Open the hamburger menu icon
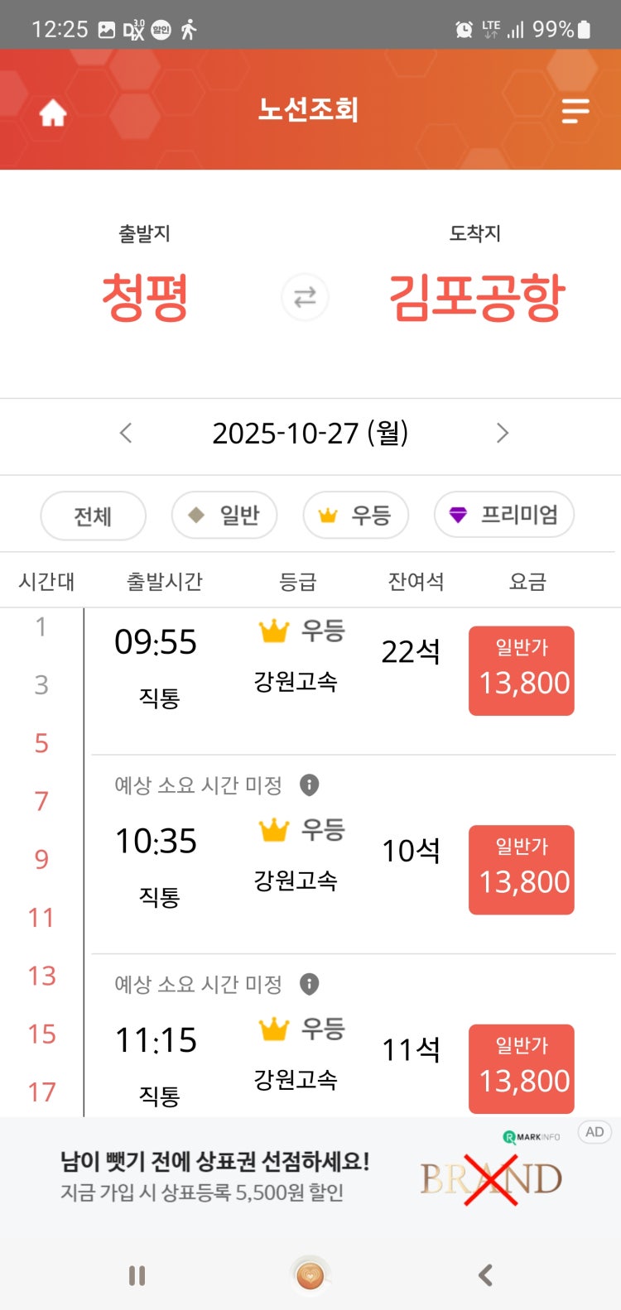This screenshot has height=1310, width=621. point(575,111)
